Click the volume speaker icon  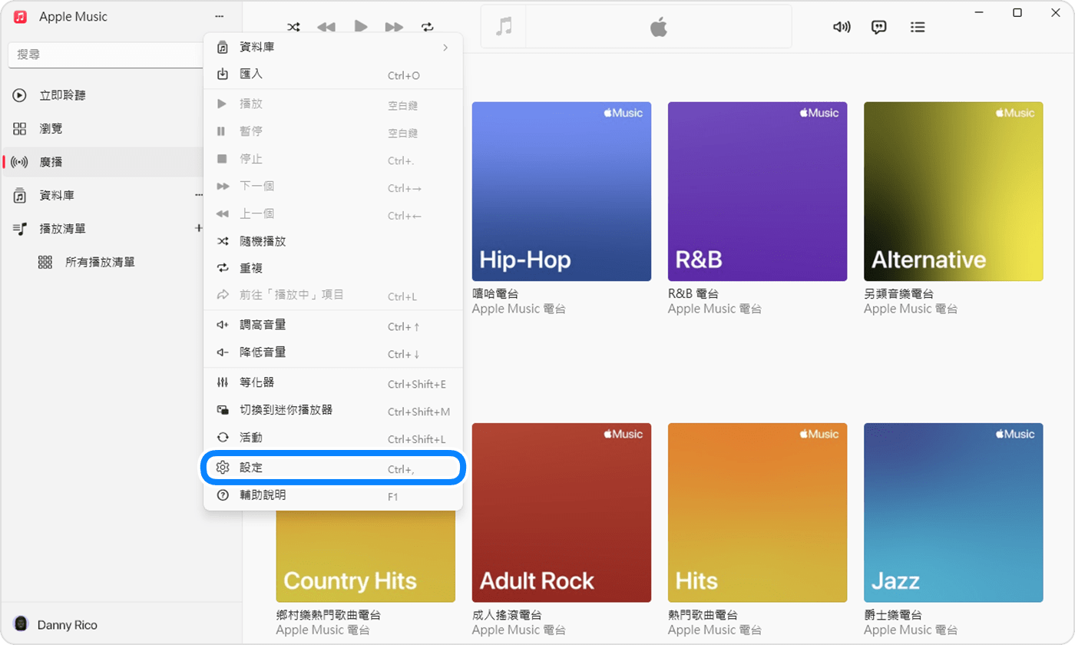click(842, 27)
